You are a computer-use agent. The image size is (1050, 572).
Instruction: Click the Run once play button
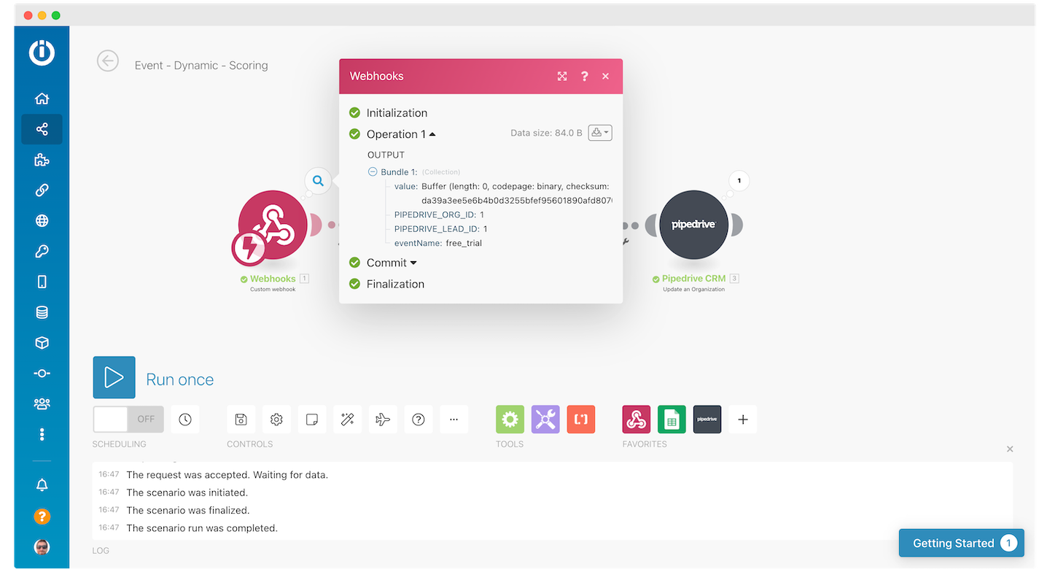[x=114, y=377]
